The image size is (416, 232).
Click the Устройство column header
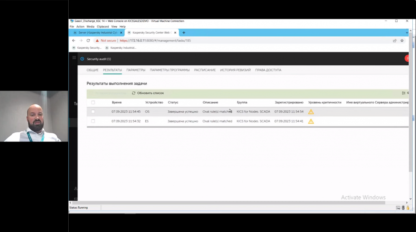[x=154, y=102]
